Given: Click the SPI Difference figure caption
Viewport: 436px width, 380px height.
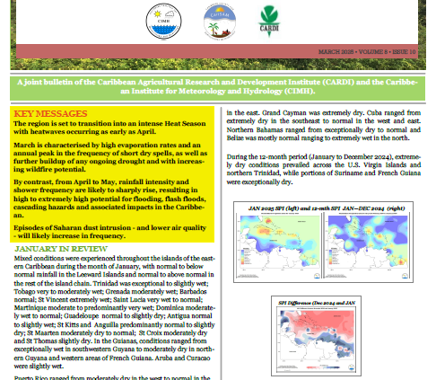Looking at the screenshot, I should point(317,303).
